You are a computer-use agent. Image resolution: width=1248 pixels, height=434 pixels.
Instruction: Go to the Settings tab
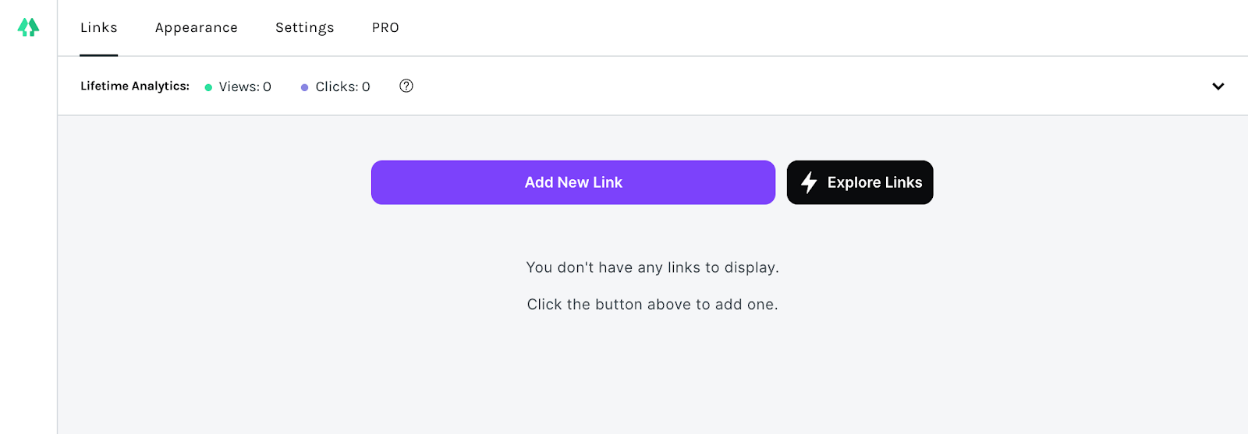pos(305,27)
